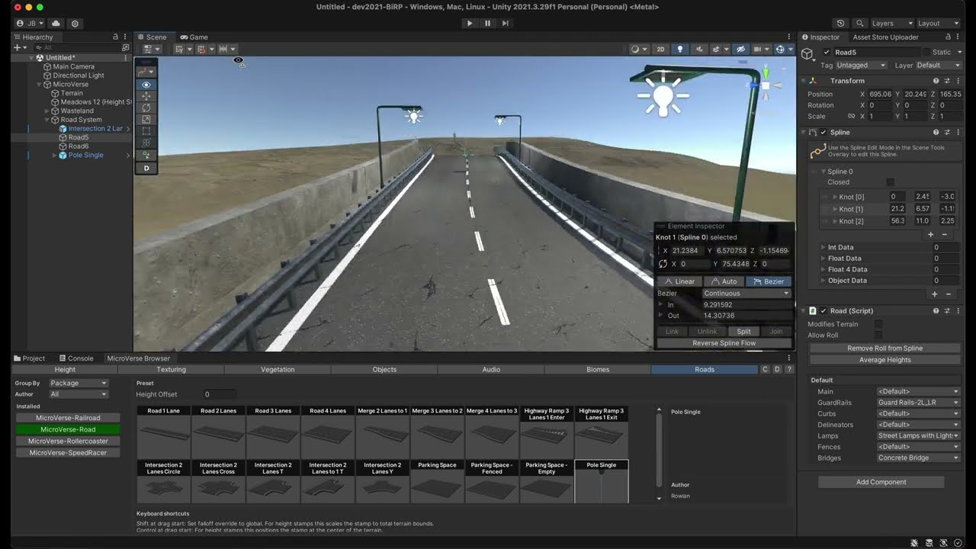Screen dimensions: 976x549
Task: Click the Unity Cloud icon
Action: tap(56, 24)
